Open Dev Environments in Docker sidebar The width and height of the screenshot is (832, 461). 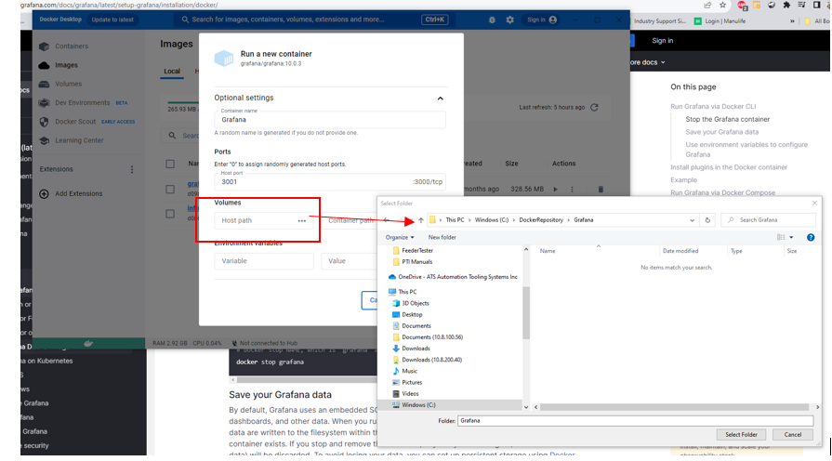[x=84, y=103]
